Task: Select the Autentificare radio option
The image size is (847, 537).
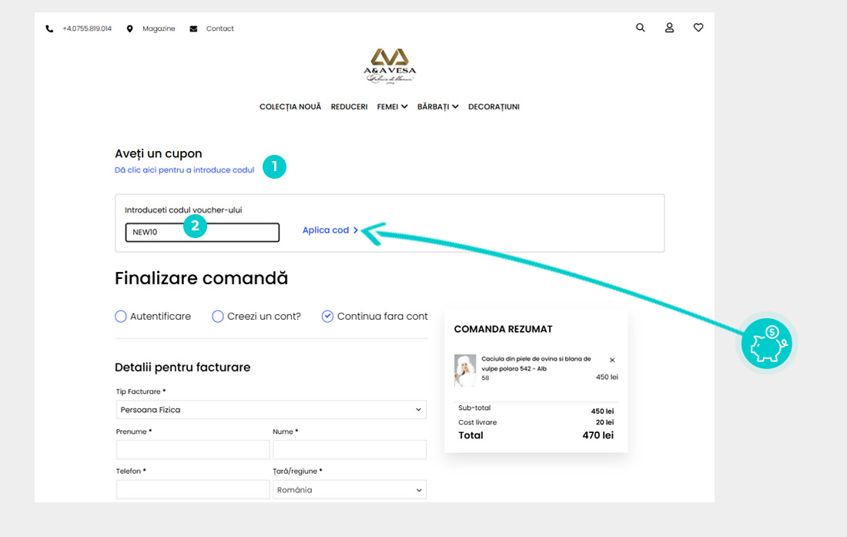Action: tap(121, 316)
